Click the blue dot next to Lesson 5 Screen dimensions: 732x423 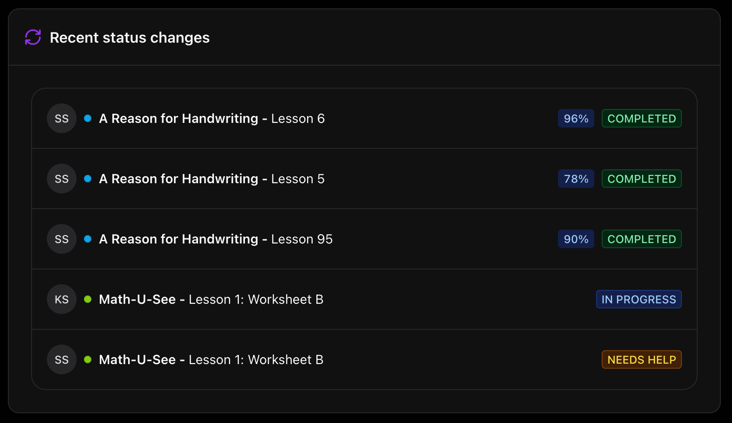pos(88,179)
